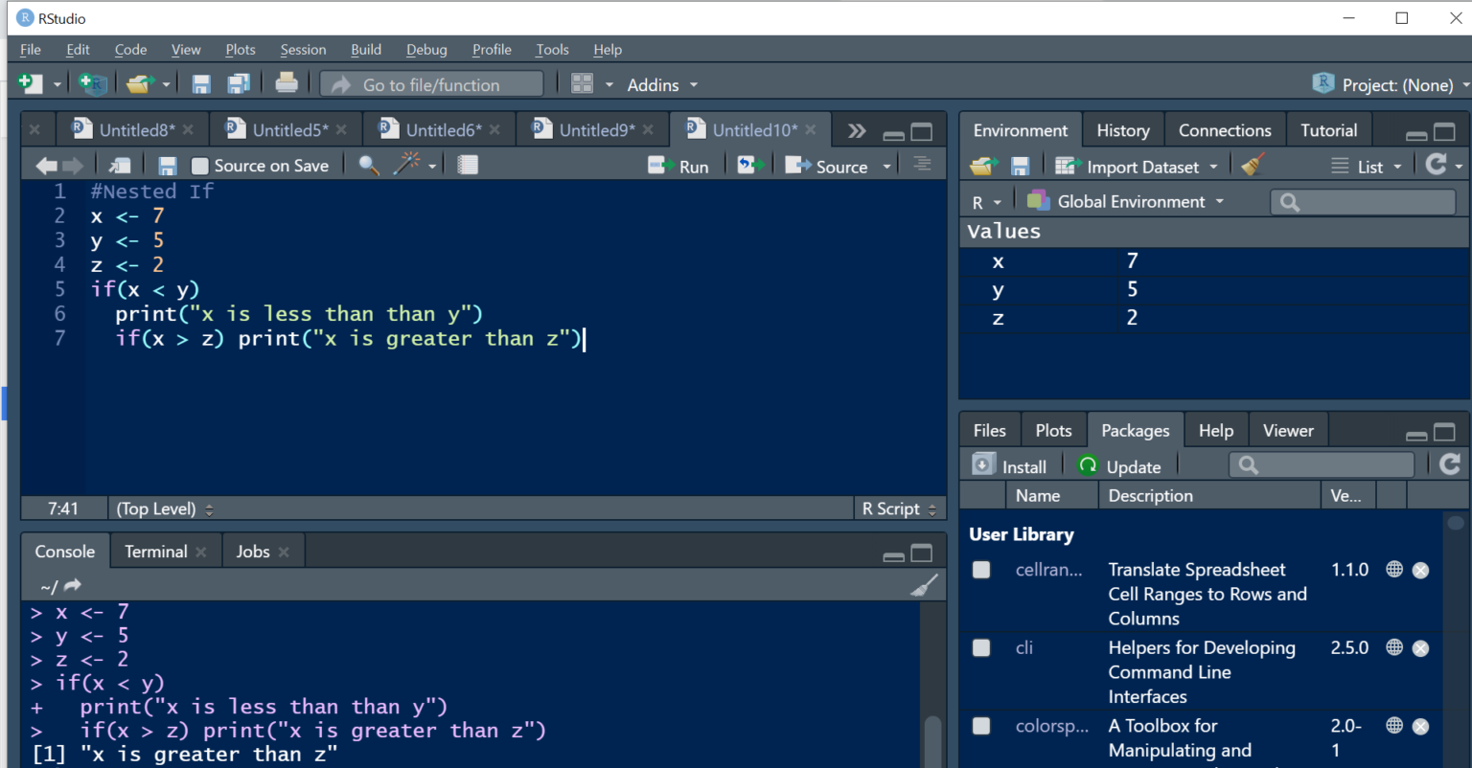Screen dimensions: 1472x768
Task: Load workspace icon in Environment pane
Action: [x=984, y=166]
